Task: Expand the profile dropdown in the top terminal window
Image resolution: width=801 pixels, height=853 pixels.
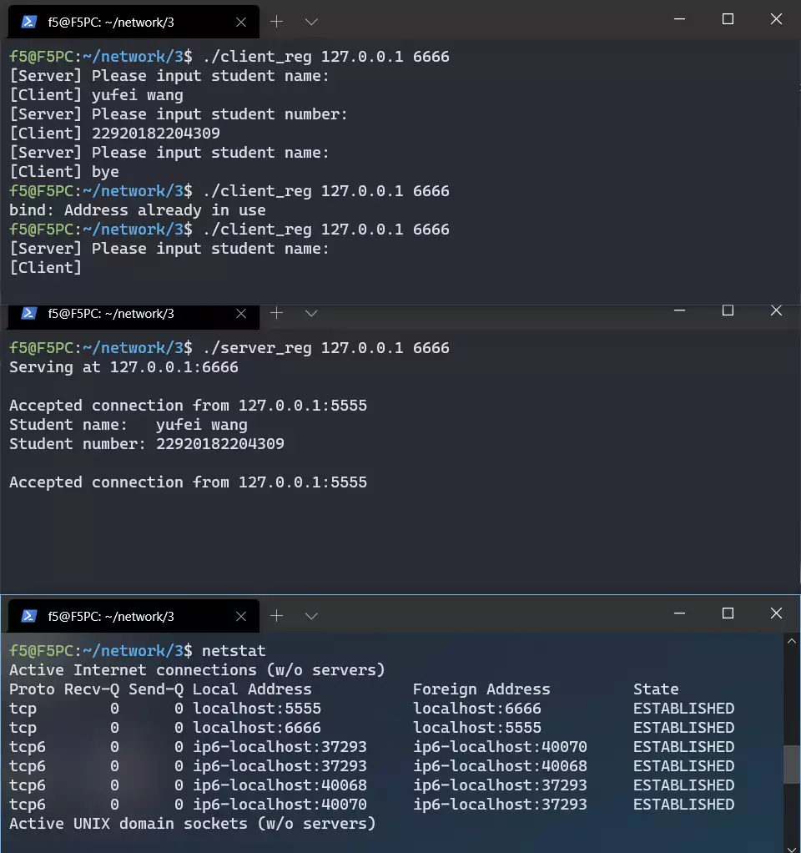Action: click(x=311, y=22)
